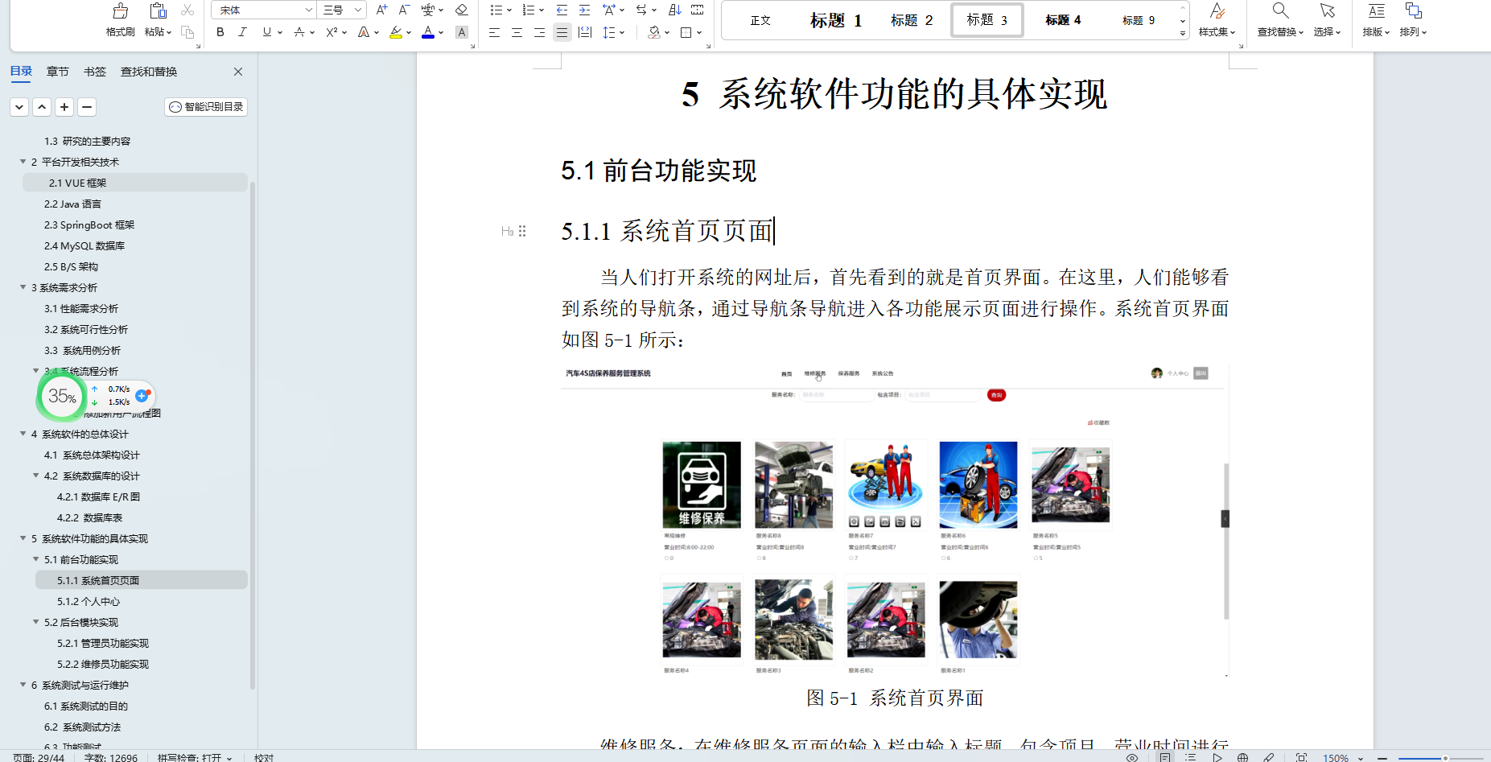
Task: Toggle Bold formatting
Action: [x=220, y=32]
